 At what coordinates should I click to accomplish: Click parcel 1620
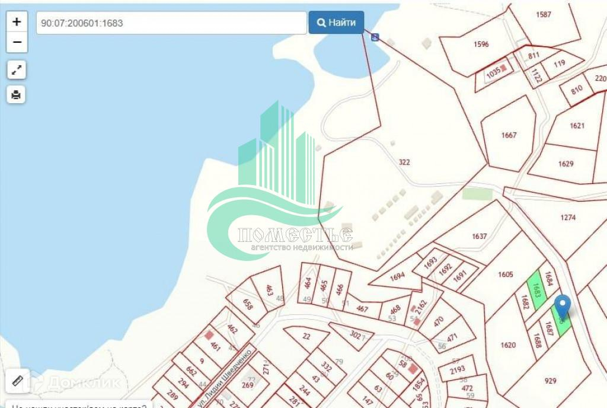508,345
